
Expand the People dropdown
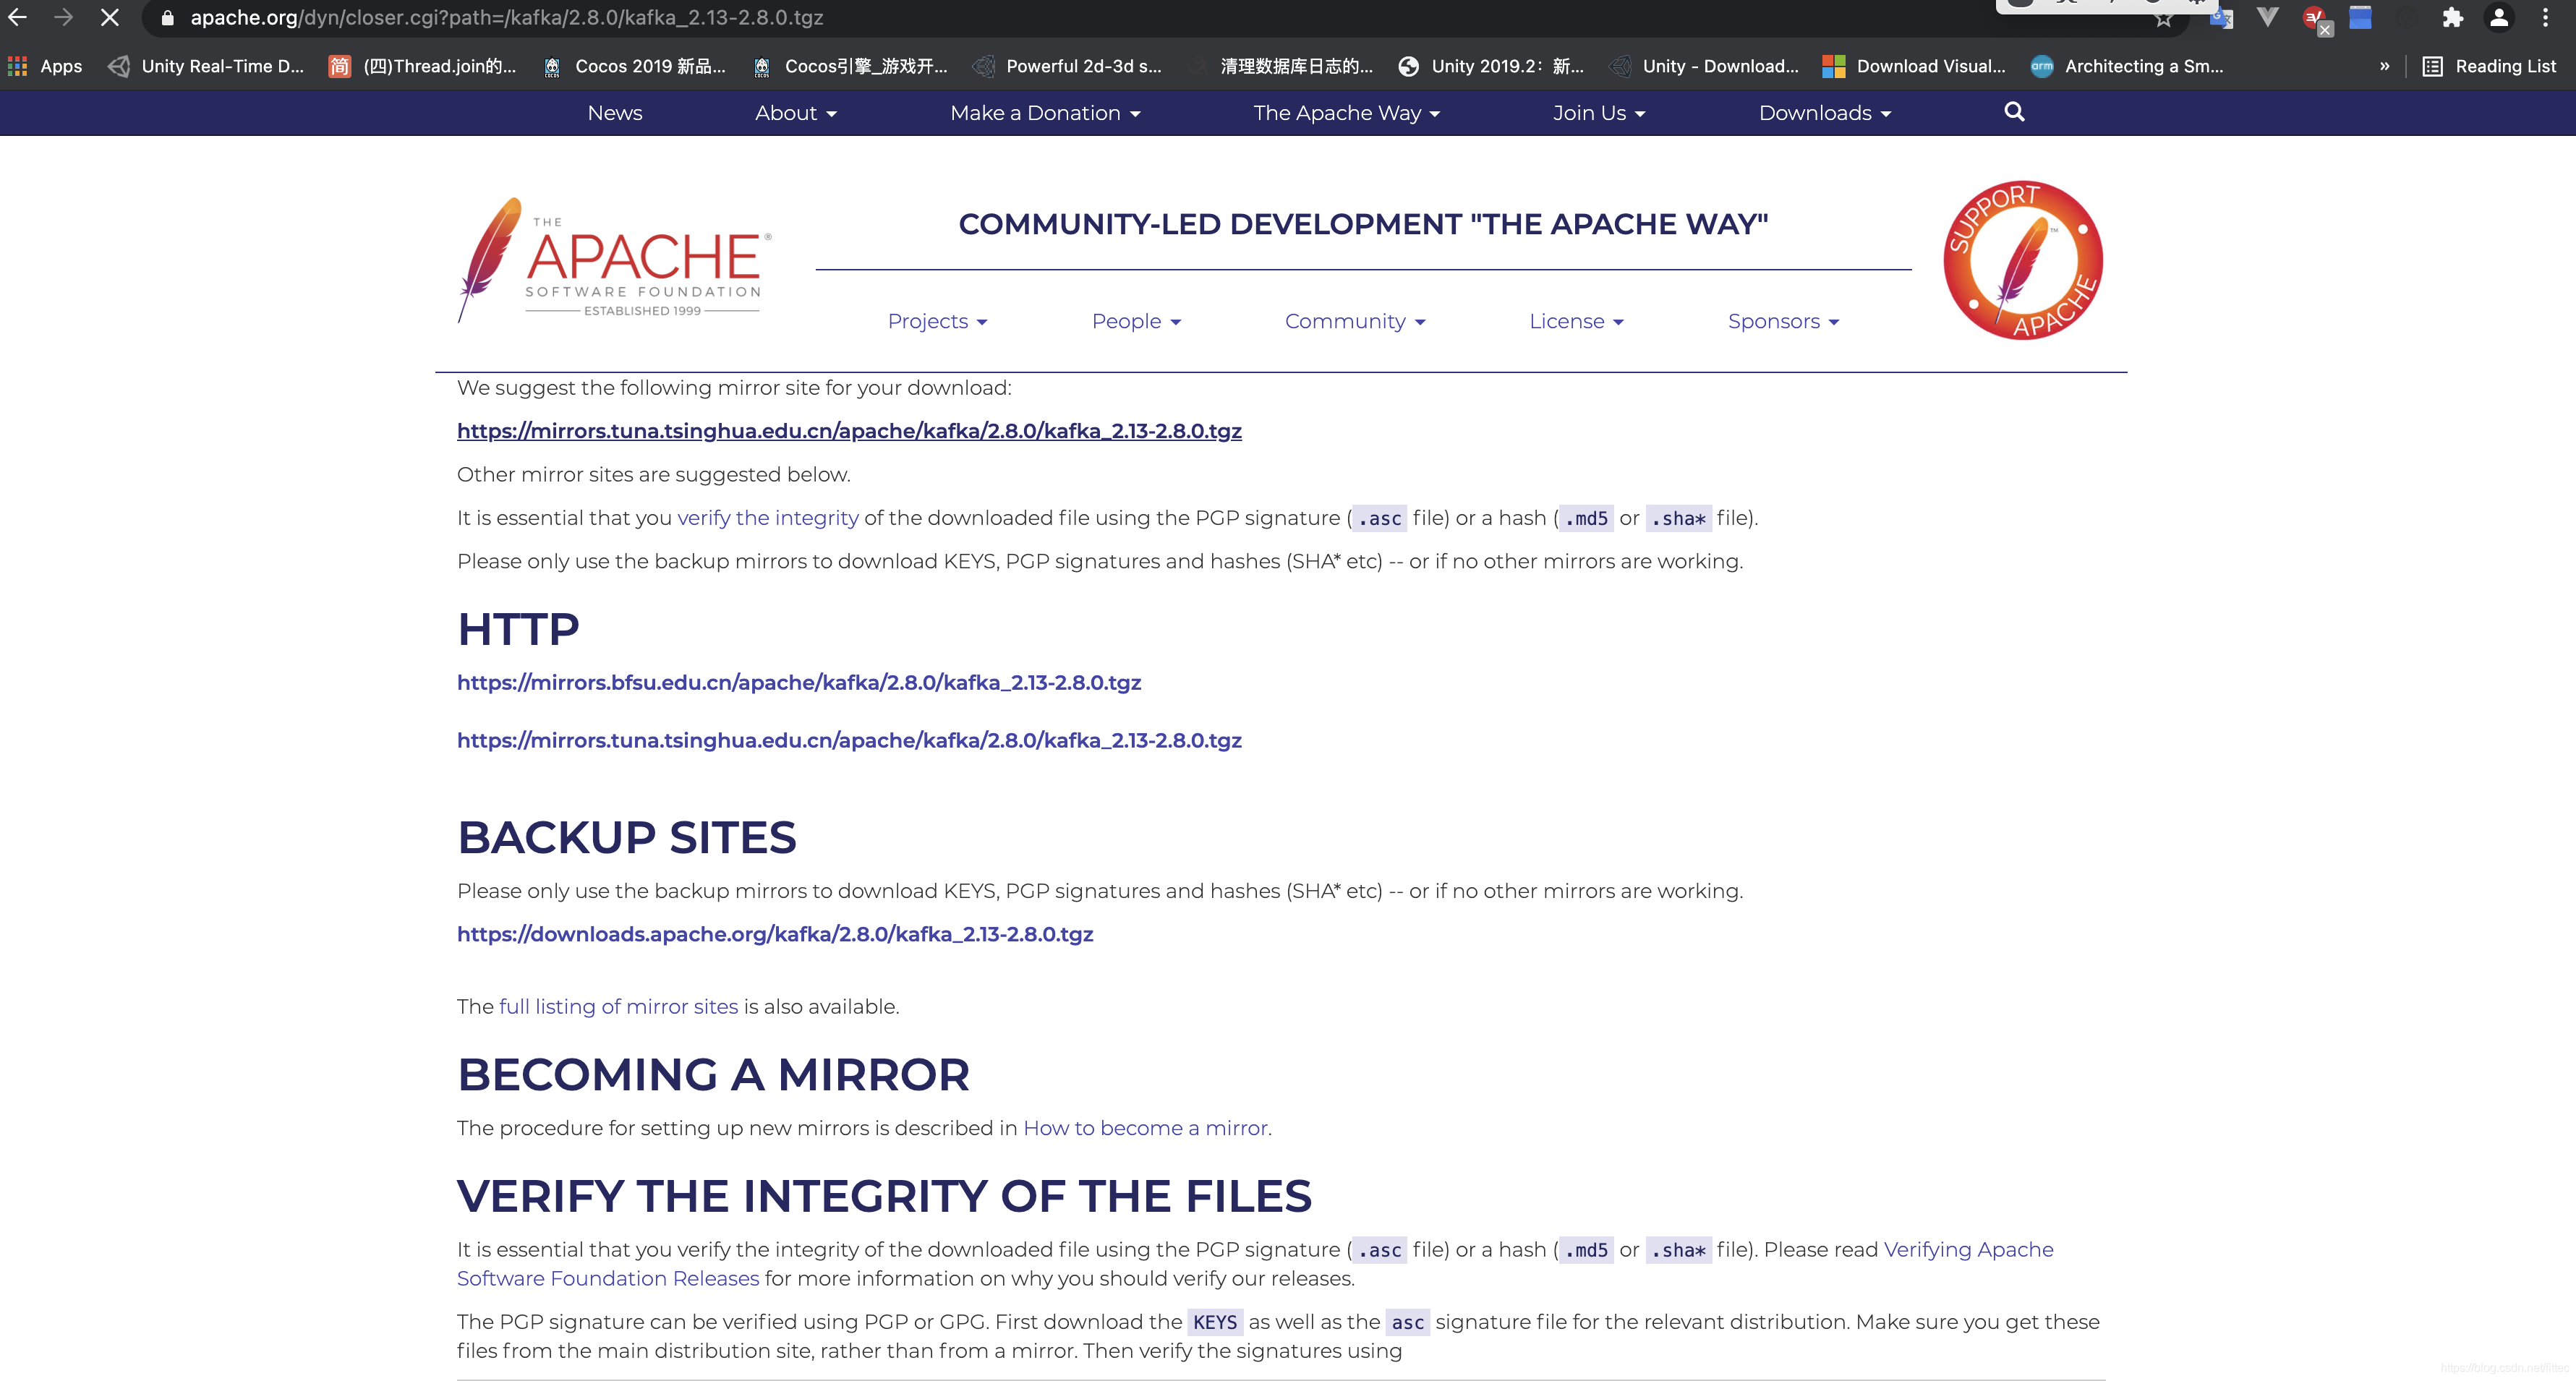click(1136, 321)
